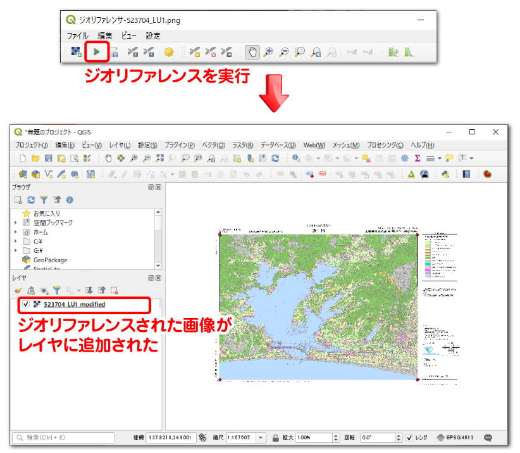Select お気に入り in Browser panel
The width and height of the screenshot is (520, 453).
point(47,214)
